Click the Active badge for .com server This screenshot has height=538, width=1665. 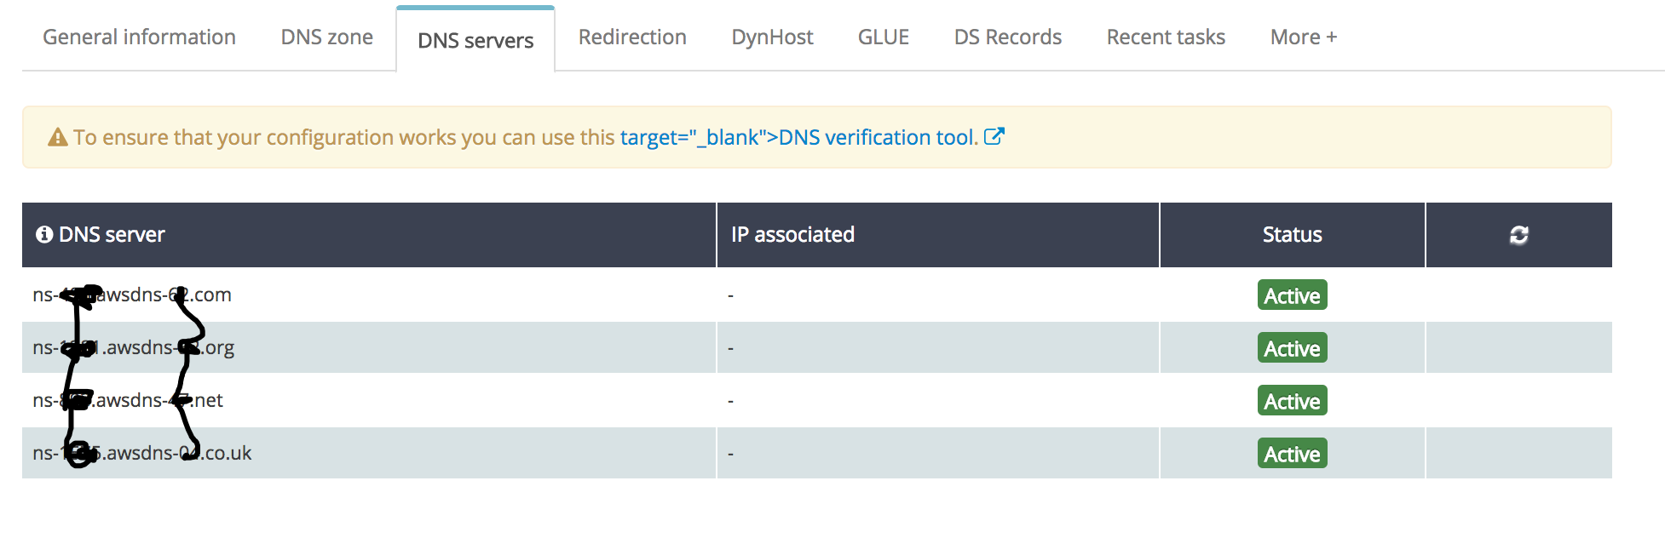coord(1292,295)
